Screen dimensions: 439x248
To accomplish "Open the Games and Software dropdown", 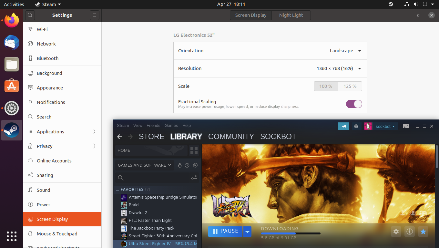I will click(144, 165).
